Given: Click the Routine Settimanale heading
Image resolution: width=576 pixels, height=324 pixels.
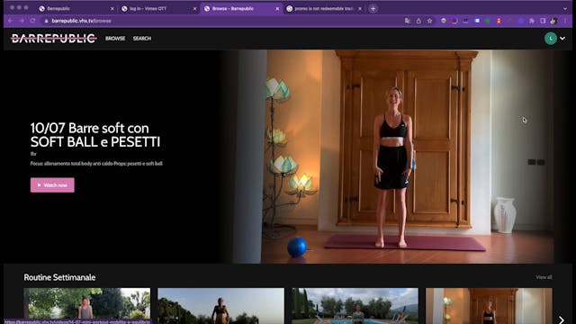Looking at the screenshot, I should pyautogui.click(x=59, y=277).
